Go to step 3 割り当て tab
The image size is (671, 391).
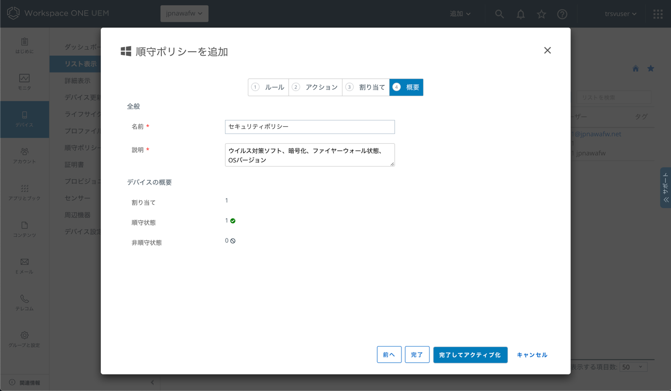(x=366, y=87)
